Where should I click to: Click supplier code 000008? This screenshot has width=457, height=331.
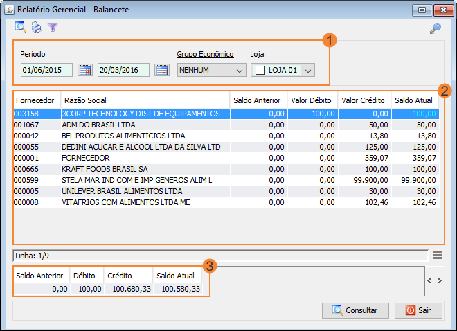(26, 202)
